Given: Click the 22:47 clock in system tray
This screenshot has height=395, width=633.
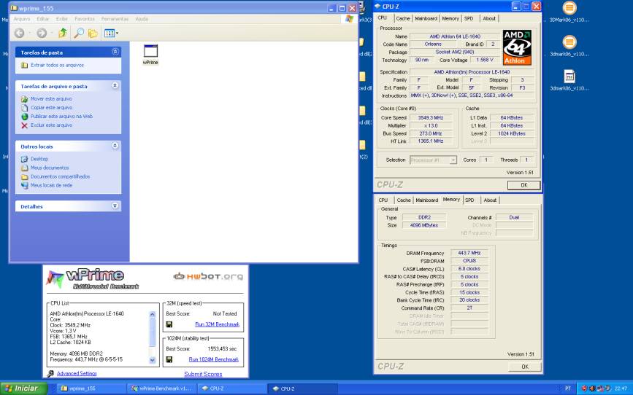Looking at the screenshot, I should coord(621,388).
